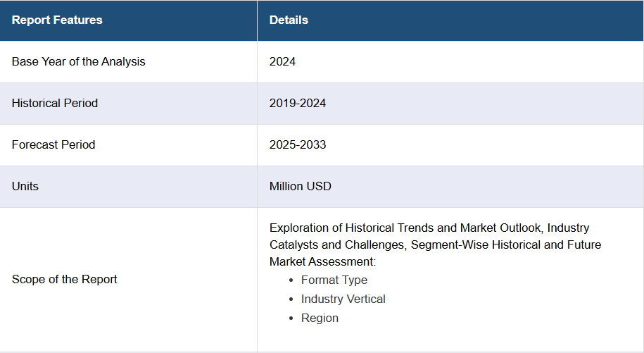Click the Industry Vertical list item
The height and width of the screenshot is (353, 644).
click(x=343, y=299)
